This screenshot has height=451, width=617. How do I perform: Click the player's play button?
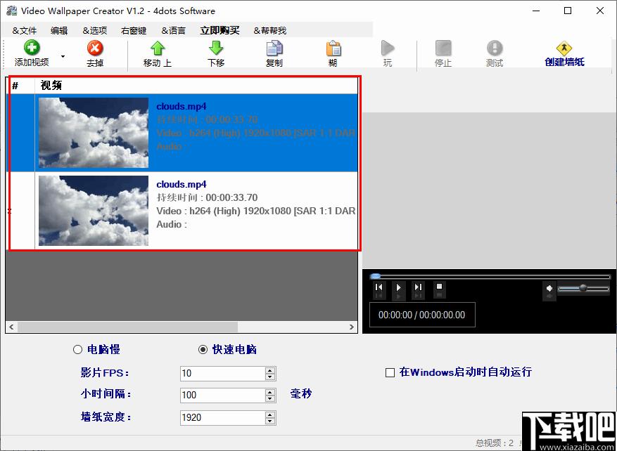pyautogui.click(x=399, y=287)
